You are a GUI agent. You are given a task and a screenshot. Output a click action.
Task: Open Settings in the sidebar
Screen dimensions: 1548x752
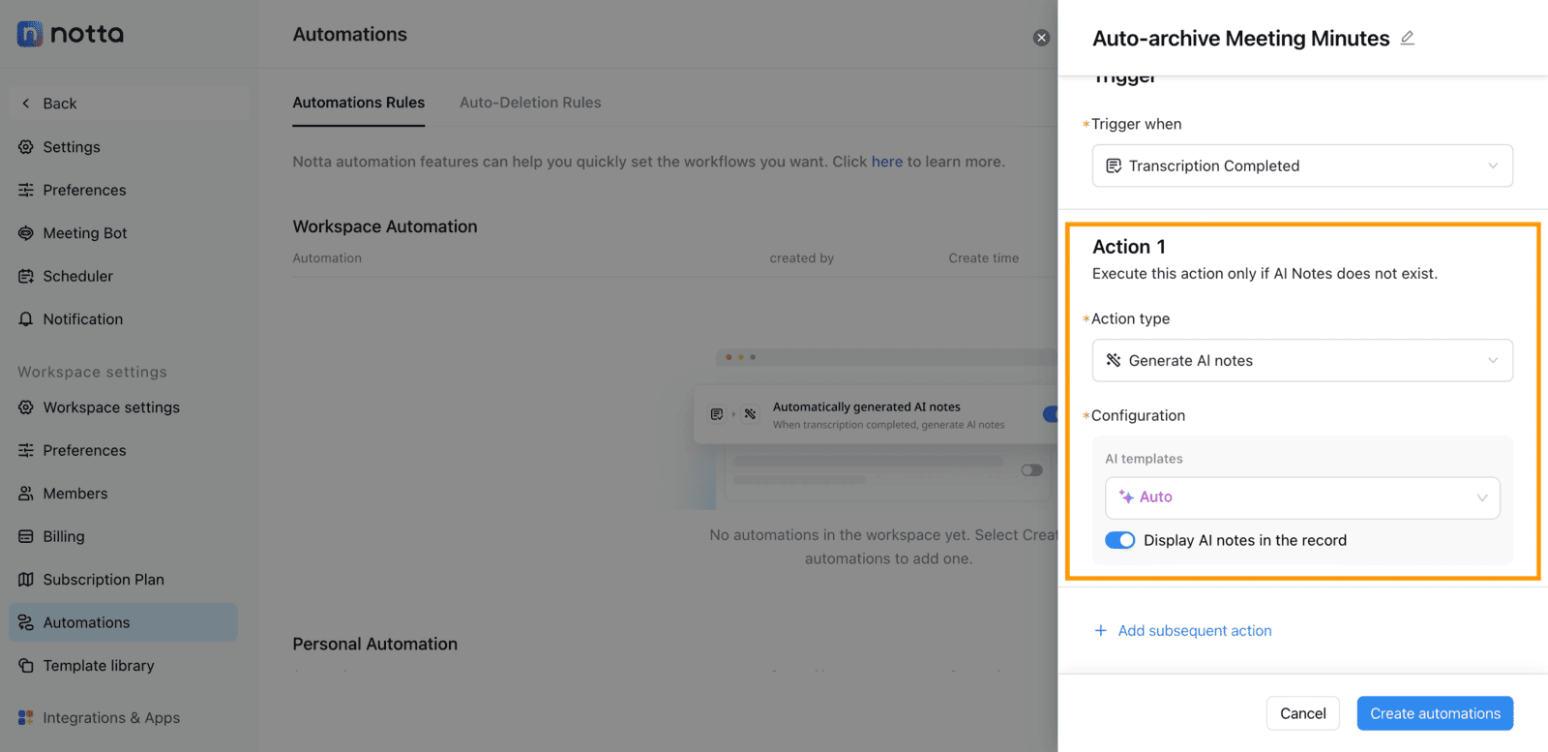(124, 147)
